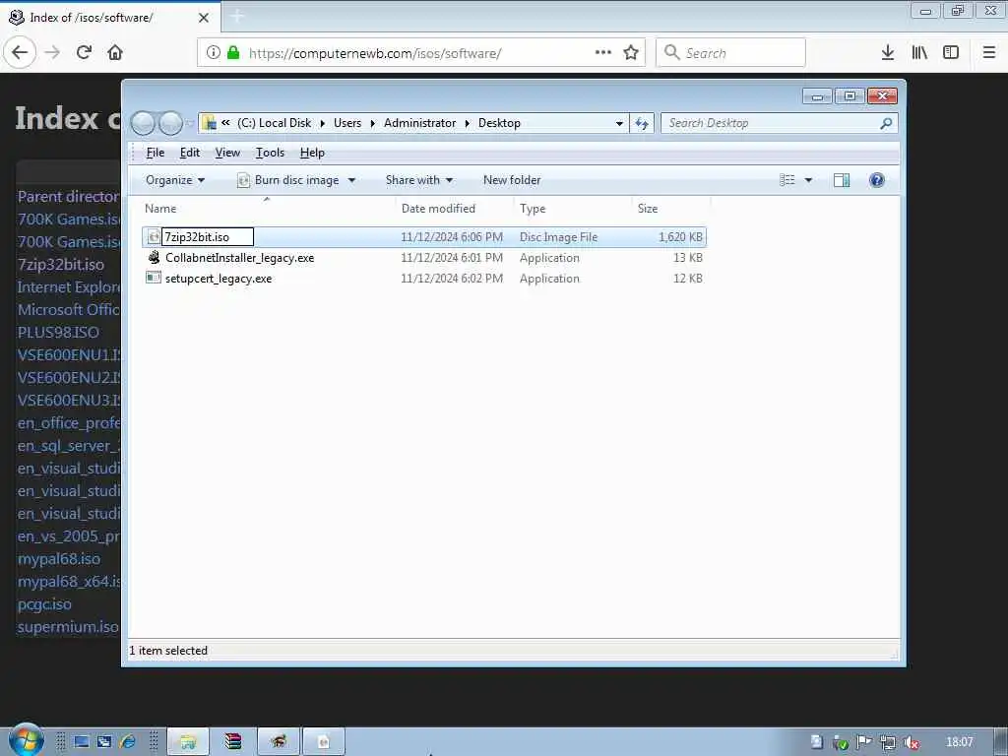Expand the arrow after Administrator breadcrumb

tap(468, 123)
